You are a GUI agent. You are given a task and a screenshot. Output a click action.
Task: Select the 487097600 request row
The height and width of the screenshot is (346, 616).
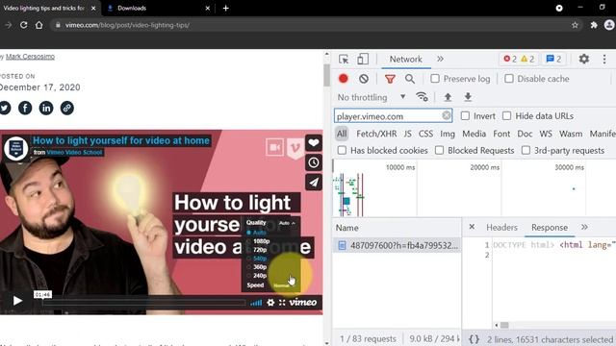397,245
